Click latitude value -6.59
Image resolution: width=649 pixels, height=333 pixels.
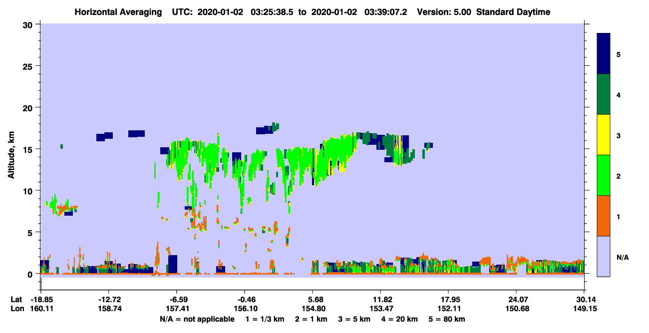(x=176, y=300)
